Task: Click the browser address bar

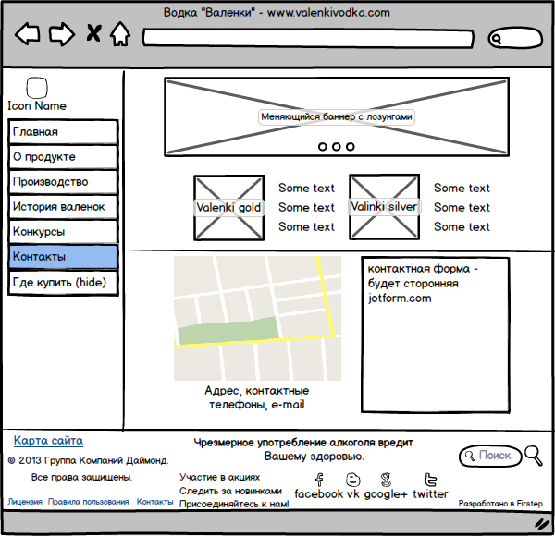Action: (308, 38)
